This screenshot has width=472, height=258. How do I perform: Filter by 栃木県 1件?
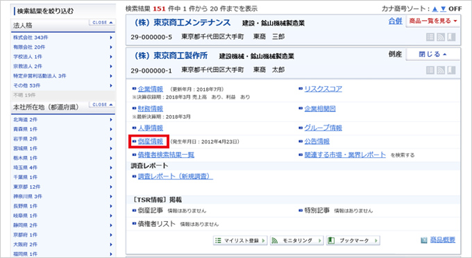click(62, 158)
